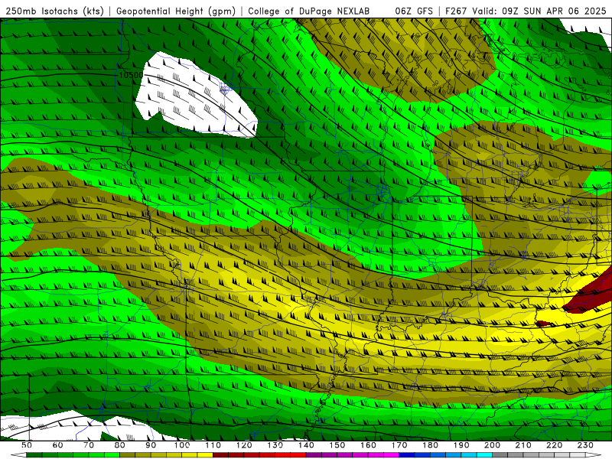The height and width of the screenshot is (459, 612).
Task: Click the '130' label on the color scale
Action: click(x=275, y=445)
